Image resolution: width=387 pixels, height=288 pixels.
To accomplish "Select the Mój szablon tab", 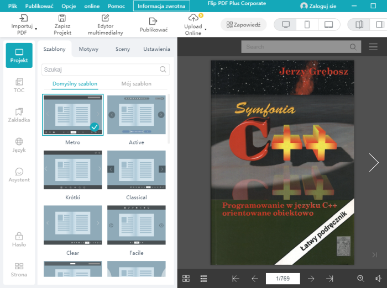I will [x=136, y=84].
